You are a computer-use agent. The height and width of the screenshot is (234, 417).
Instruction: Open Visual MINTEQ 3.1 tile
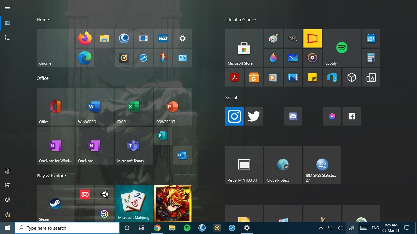pyautogui.click(x=244, y=165)
